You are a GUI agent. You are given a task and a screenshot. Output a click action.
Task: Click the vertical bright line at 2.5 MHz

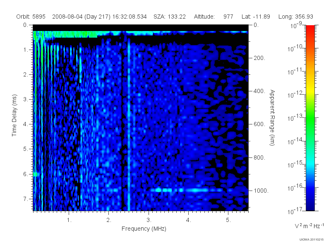tap(129, 124)
